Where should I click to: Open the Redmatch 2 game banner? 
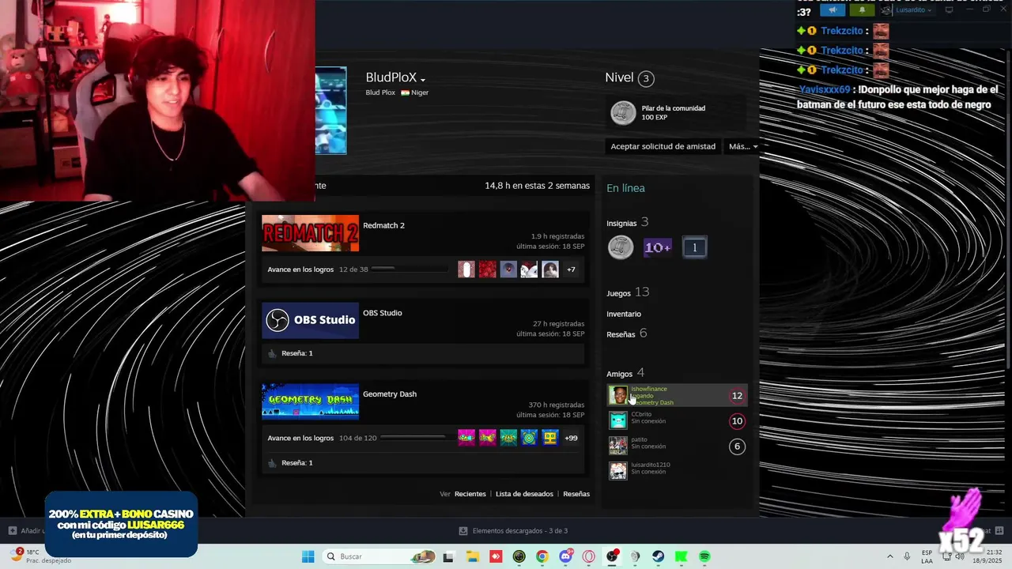(x=310, y=233)
